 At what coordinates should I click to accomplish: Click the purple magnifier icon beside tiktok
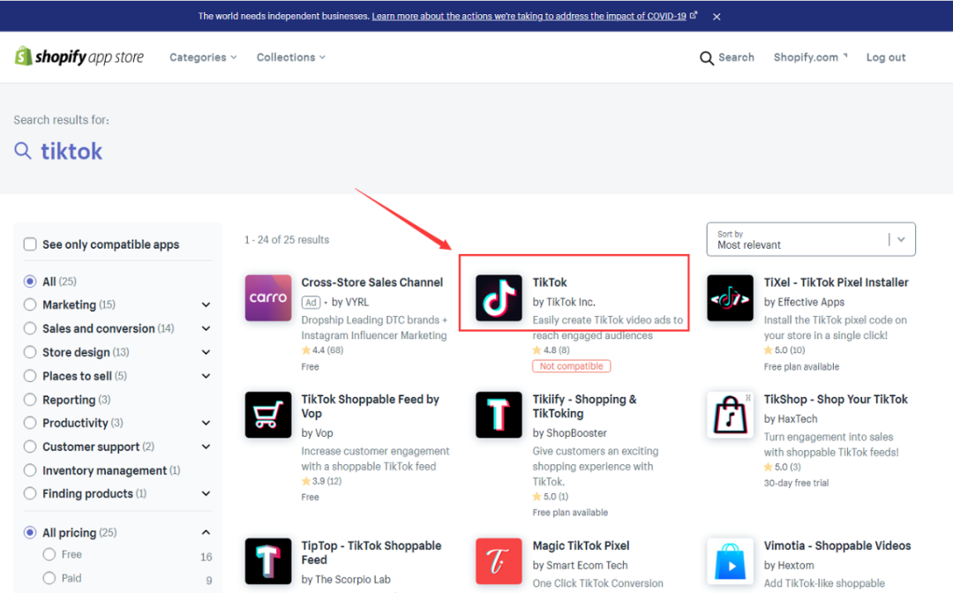coord(22,151)
